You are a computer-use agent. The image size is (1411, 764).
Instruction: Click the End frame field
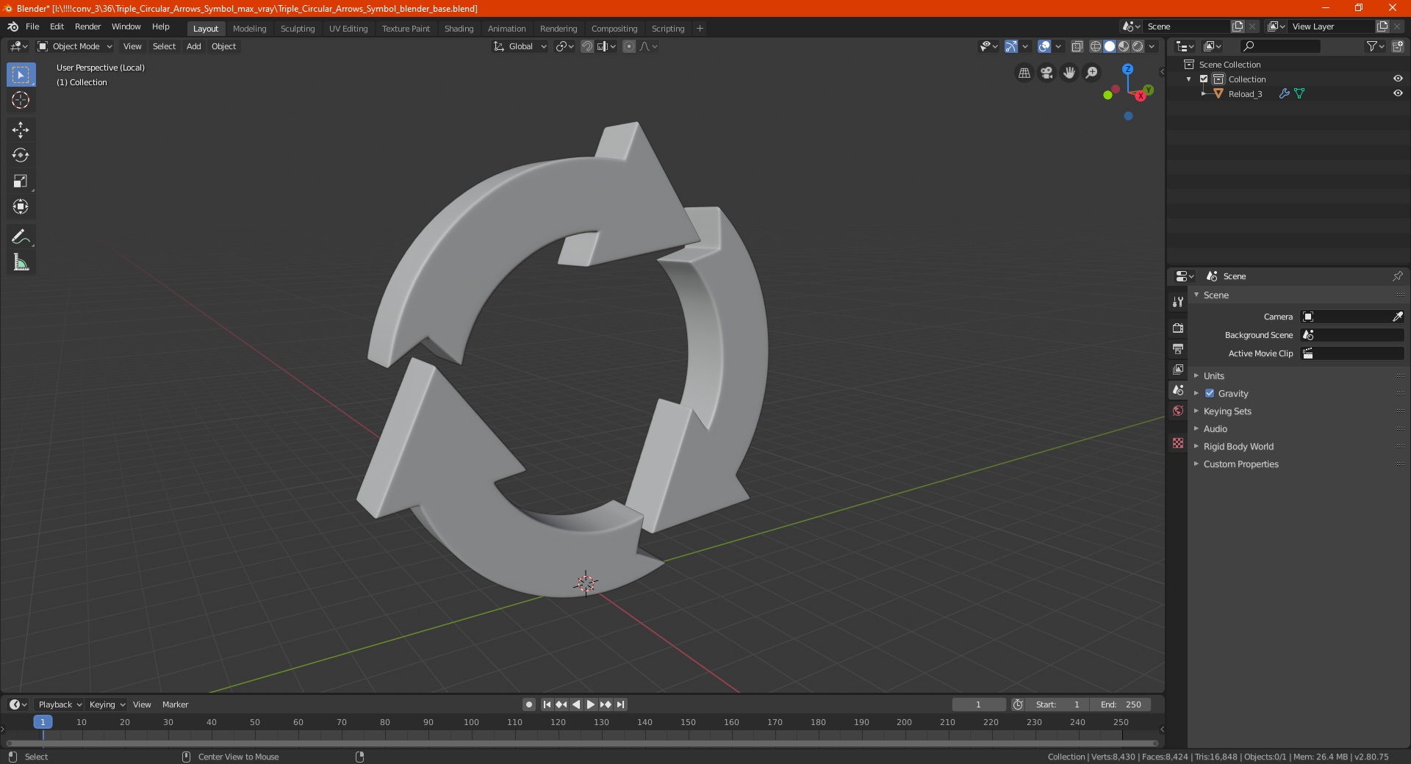click(x=1121, y=704)
